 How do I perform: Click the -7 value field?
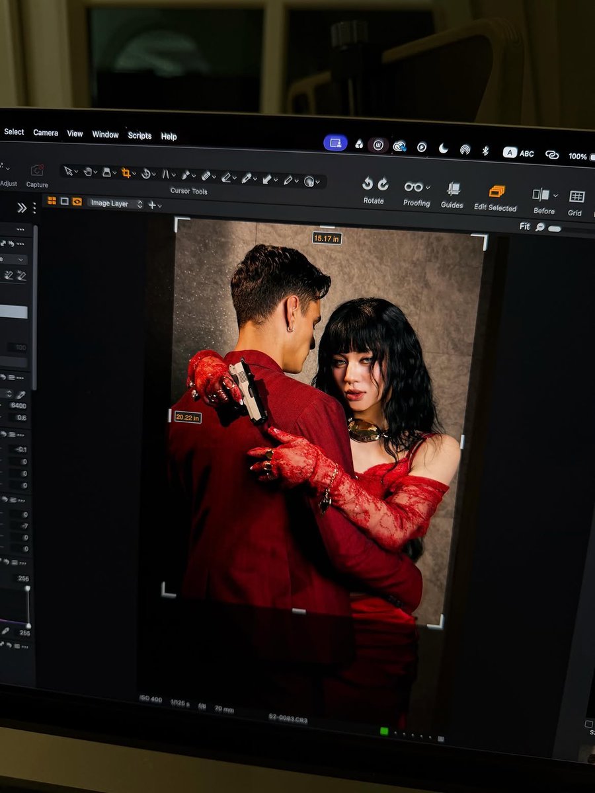(x=20, y=526)
